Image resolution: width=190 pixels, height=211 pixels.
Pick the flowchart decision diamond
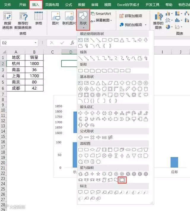92,150
